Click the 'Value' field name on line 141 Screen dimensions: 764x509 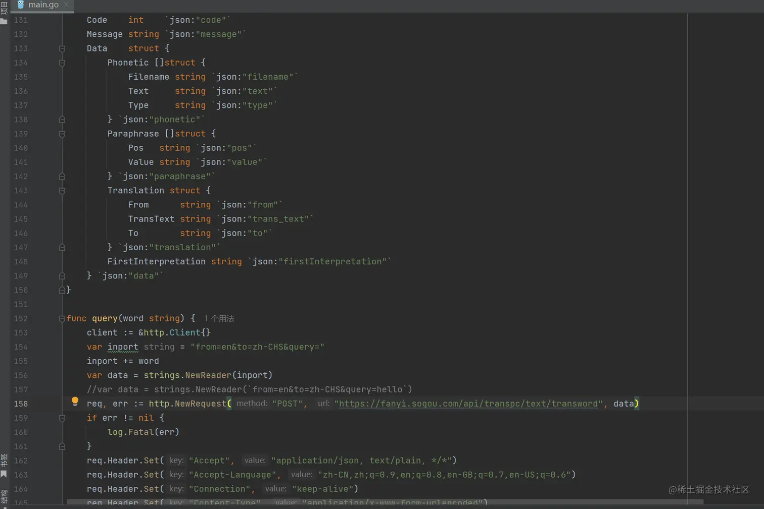point(140,162)
